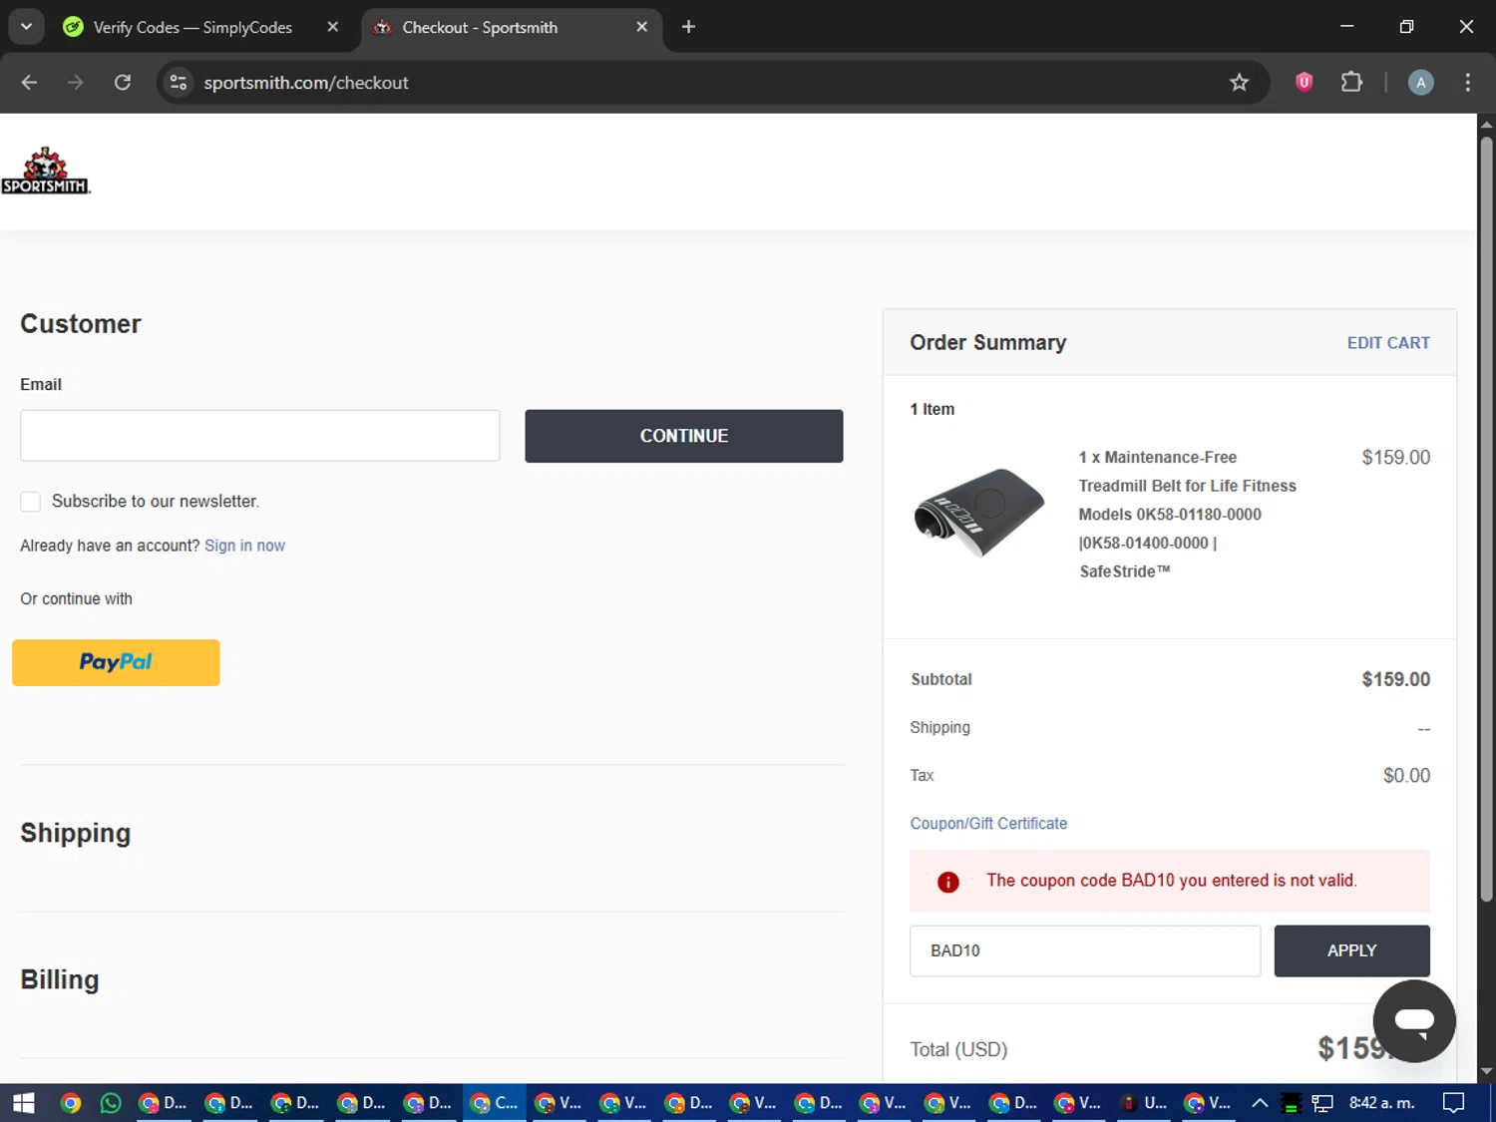Click the Subtotal $159.00 amount
Viewport: 1496px width, 1122px height.
pyautogui.click(x=1395, y=679)
